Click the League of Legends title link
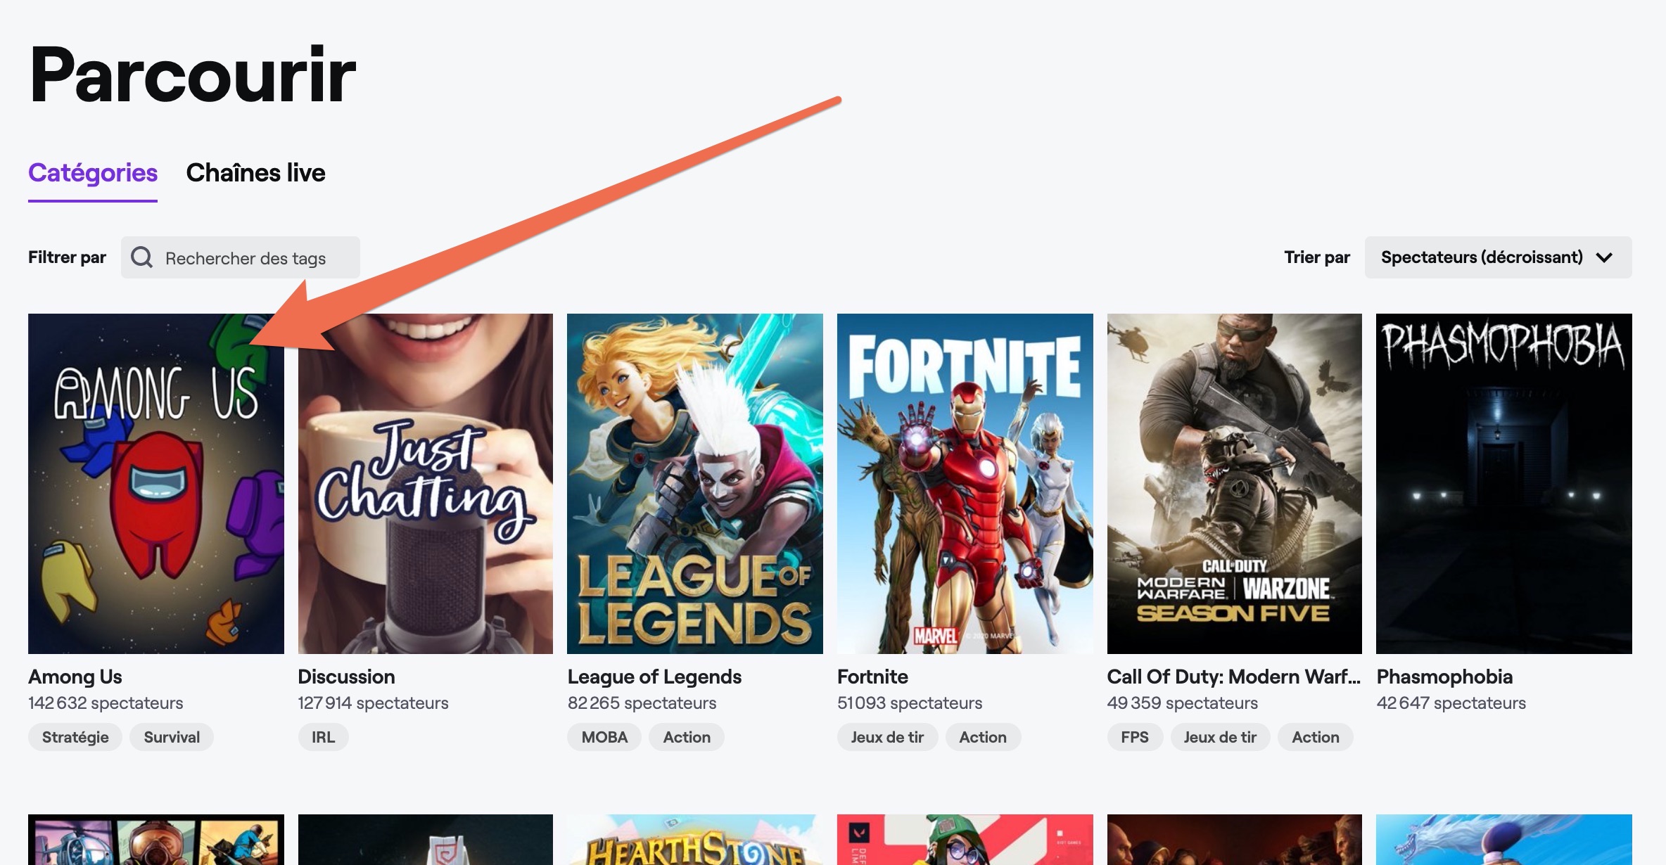 [x=654, y=677]
